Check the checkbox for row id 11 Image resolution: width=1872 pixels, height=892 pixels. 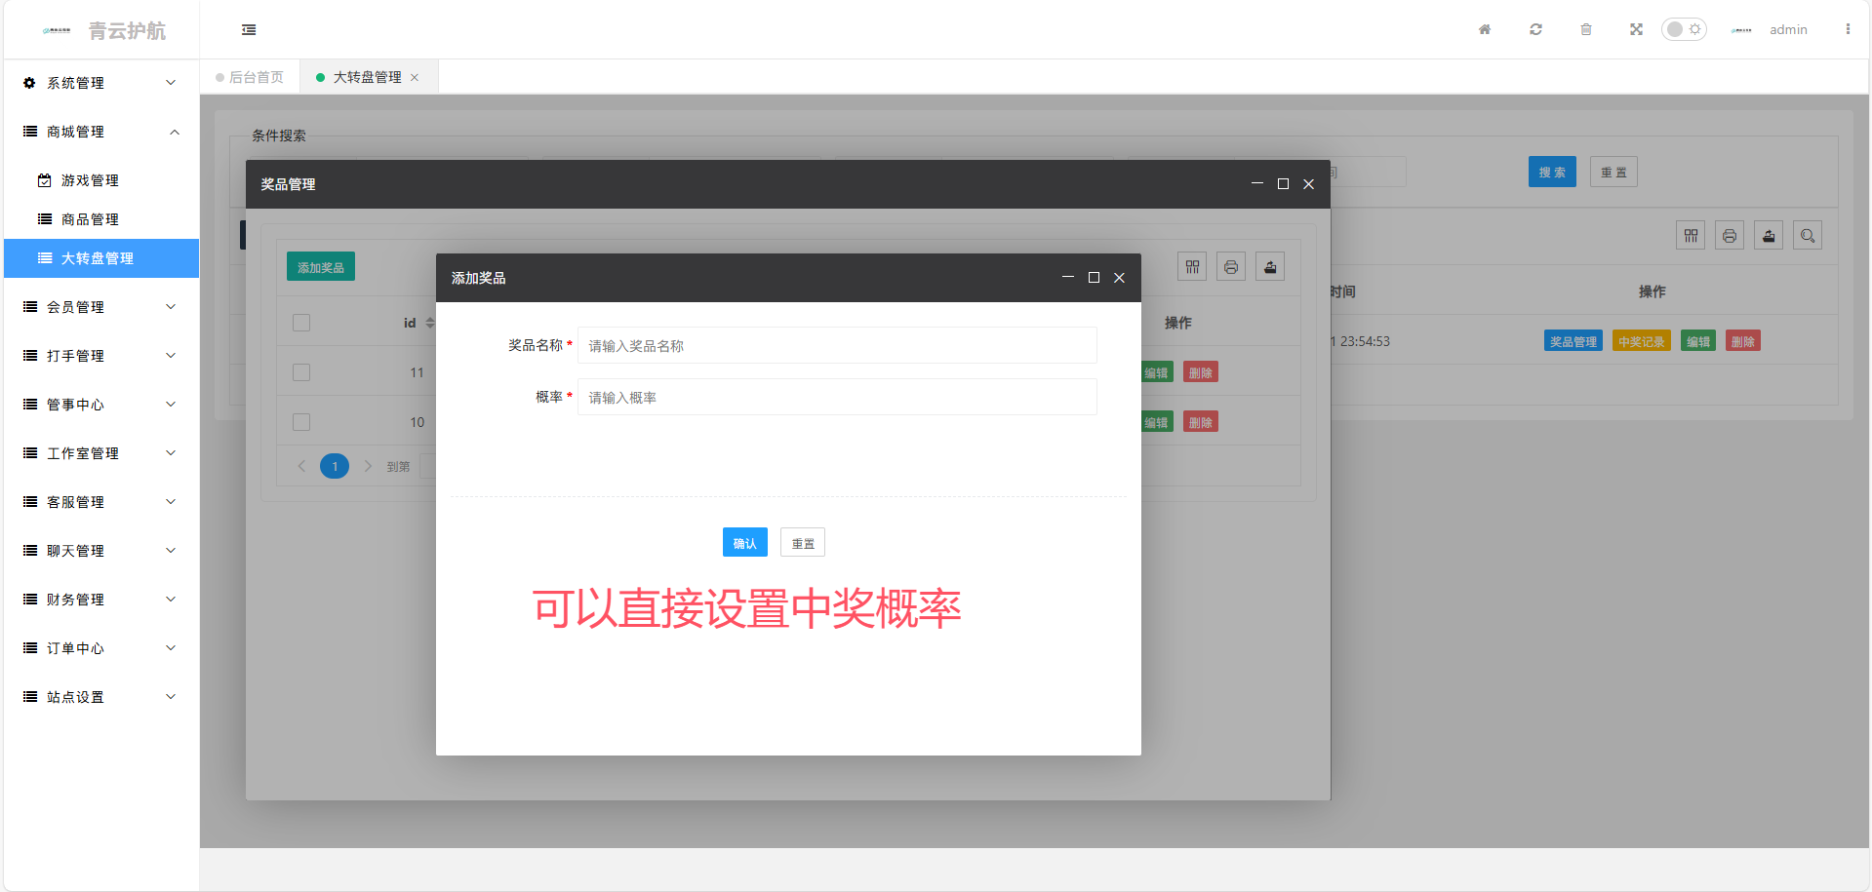[301, 372]
